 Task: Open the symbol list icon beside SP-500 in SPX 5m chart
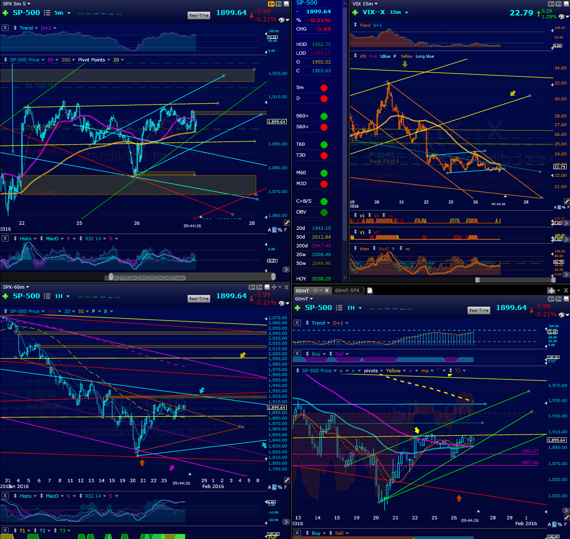[47, 13]
